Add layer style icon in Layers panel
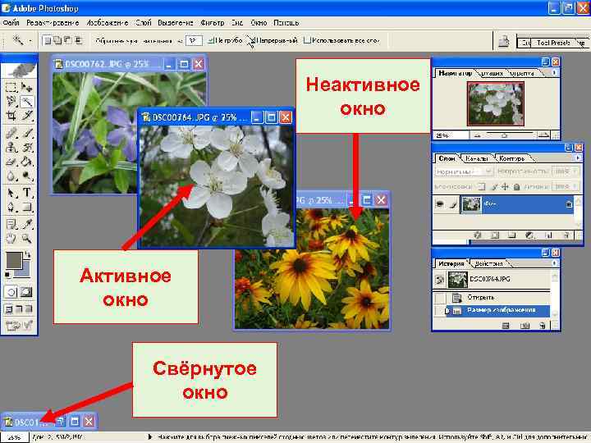This screenshot has height=443, width=591. pyautogui.click(x=478, y=235)
